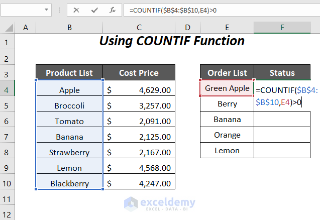Viewport: 320px width, 220px height.
Task: Select column C header
Action: 139,27
